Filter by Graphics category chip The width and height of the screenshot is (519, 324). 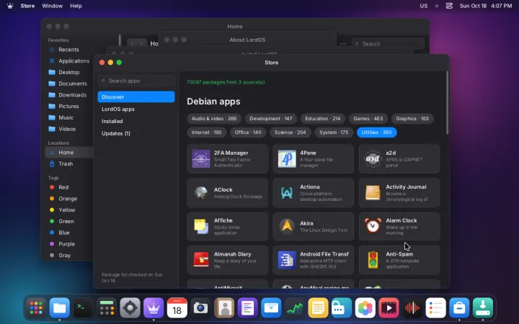pos(412,118)
